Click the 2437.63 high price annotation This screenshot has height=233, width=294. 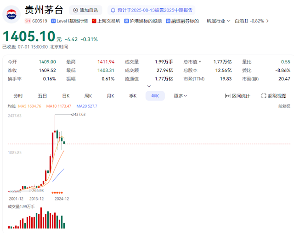tap(79, 114)
